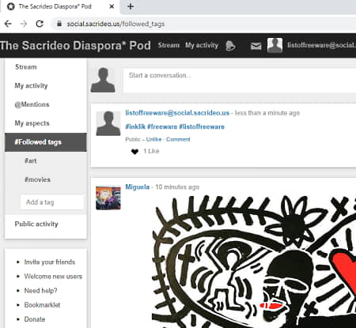Click the publisher avatar silhouette

pos(103,80)
